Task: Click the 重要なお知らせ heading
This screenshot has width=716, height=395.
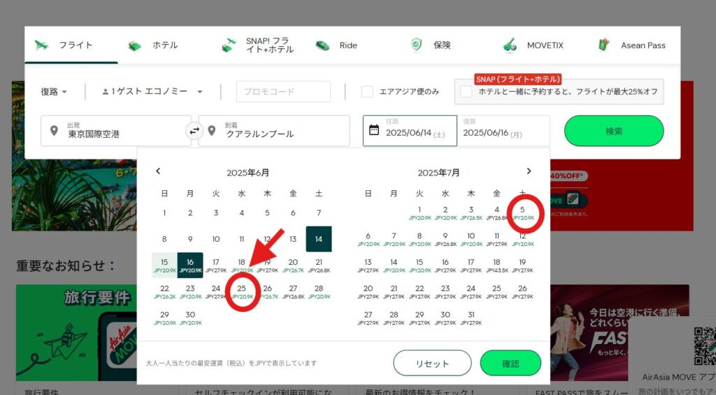Action: click(66, 266)
